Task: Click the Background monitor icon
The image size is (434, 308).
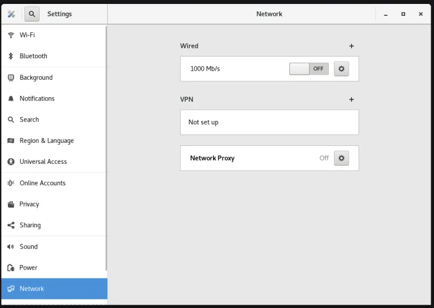Action: pos(11,77)
